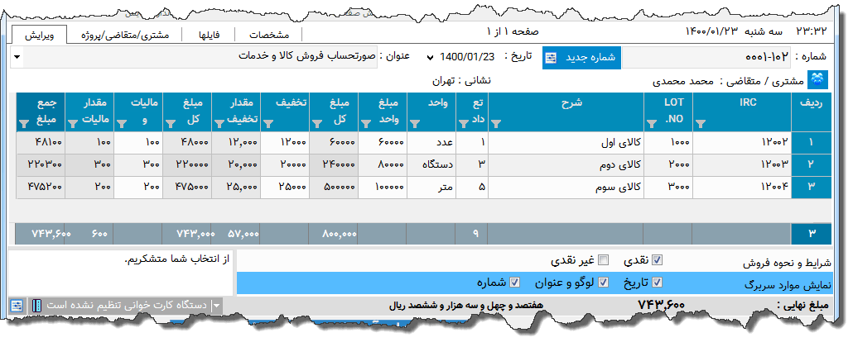The height and width of the screenshot is (347, 853).
Task: Click the IRC cell ۱۲۰۰۳
Action: point(742,164)
